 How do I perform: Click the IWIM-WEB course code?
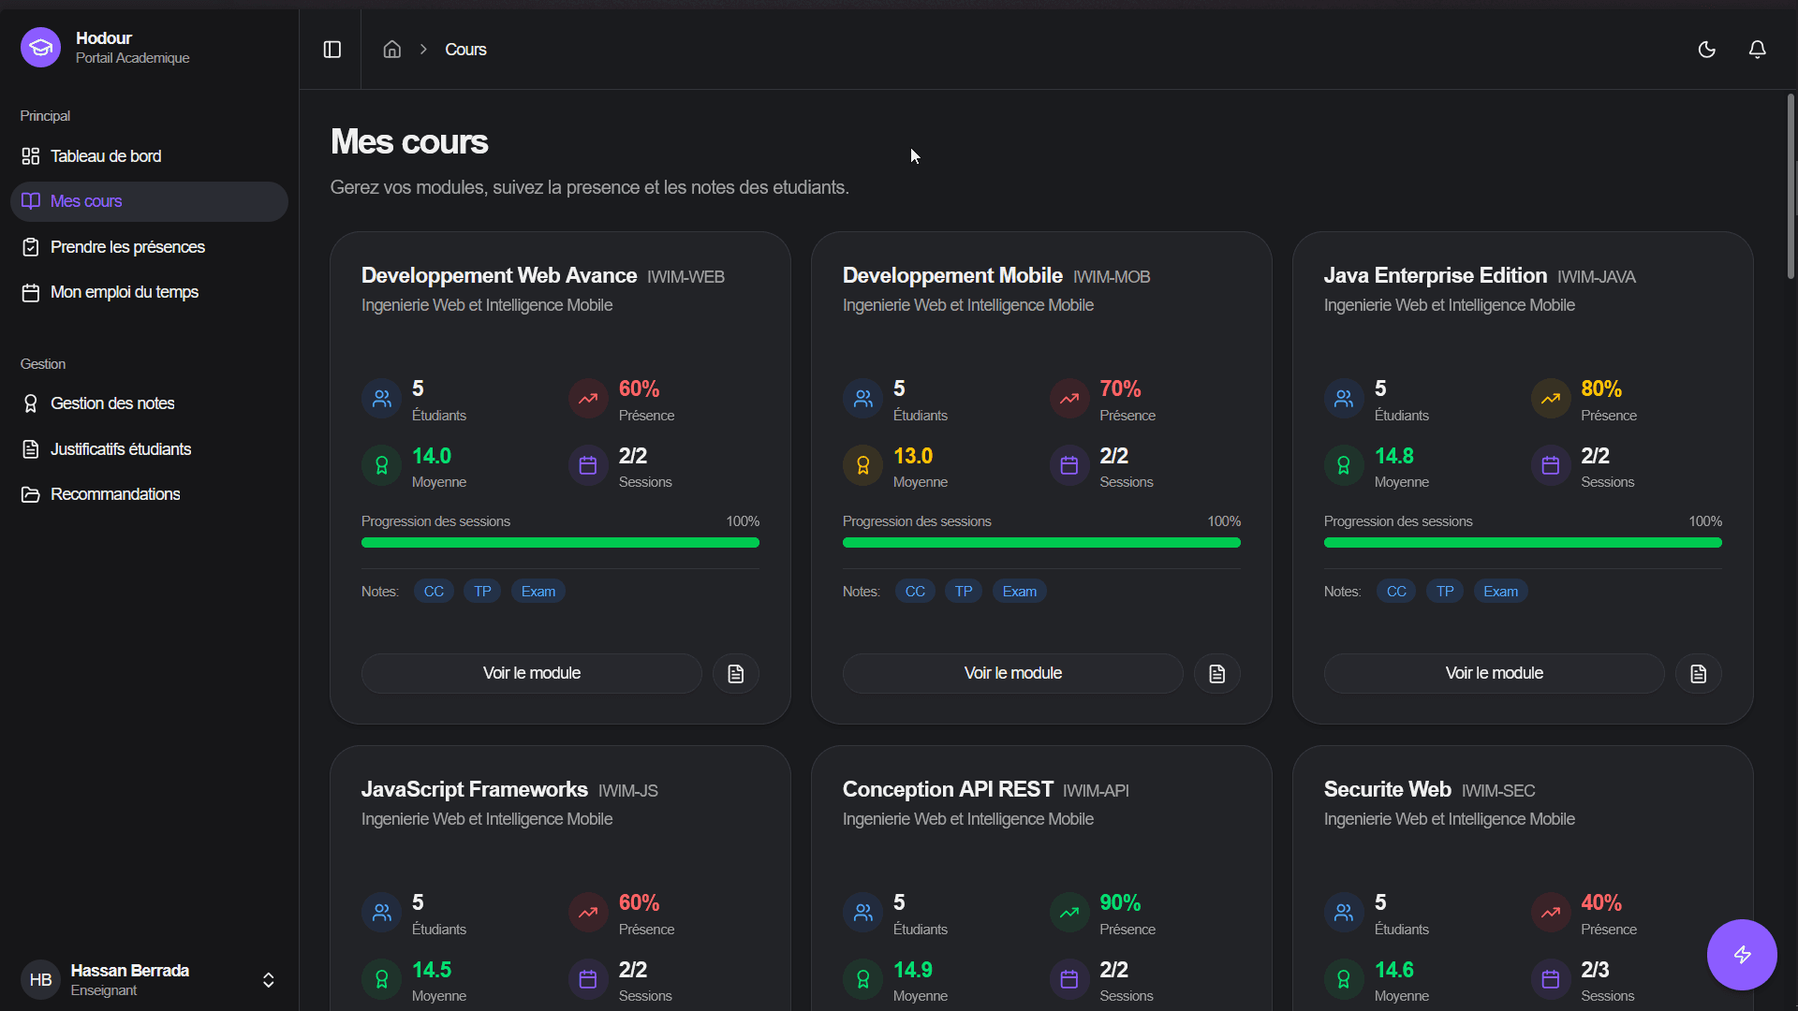pyautogui.click(x=685, y=277)
